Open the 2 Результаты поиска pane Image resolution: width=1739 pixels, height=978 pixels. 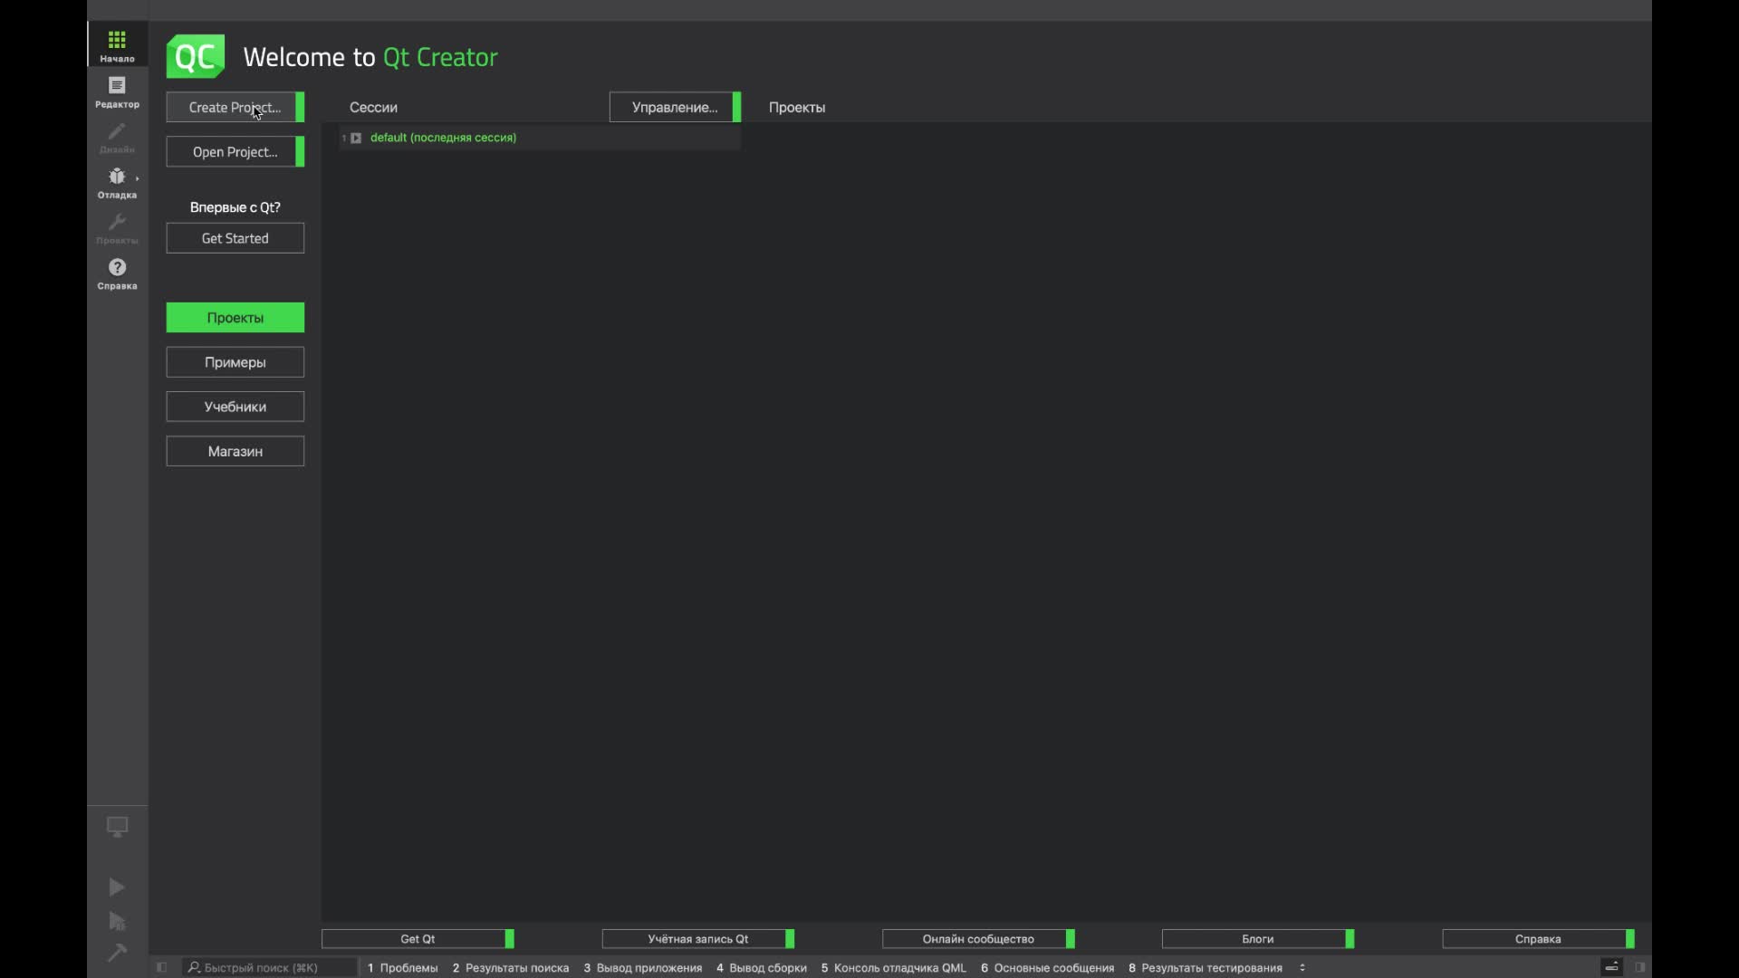[511, 967]
